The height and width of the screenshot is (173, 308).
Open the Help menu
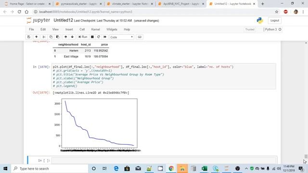point(127,29)
